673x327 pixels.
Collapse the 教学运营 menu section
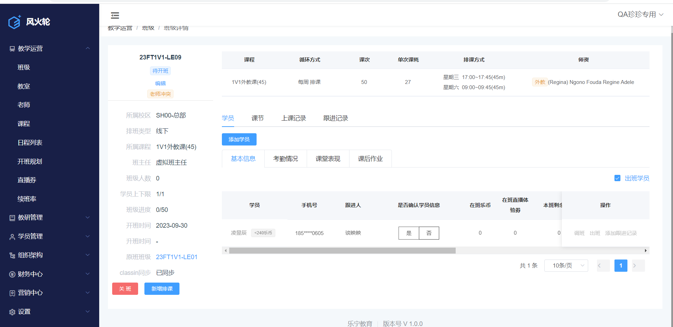click(x=88, y=48)
